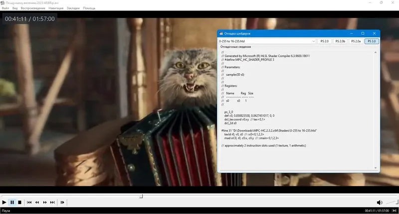399x214 pixels.
Task: Click the "texld r0, v0, s0" instruction line
Action: [244, 134]
